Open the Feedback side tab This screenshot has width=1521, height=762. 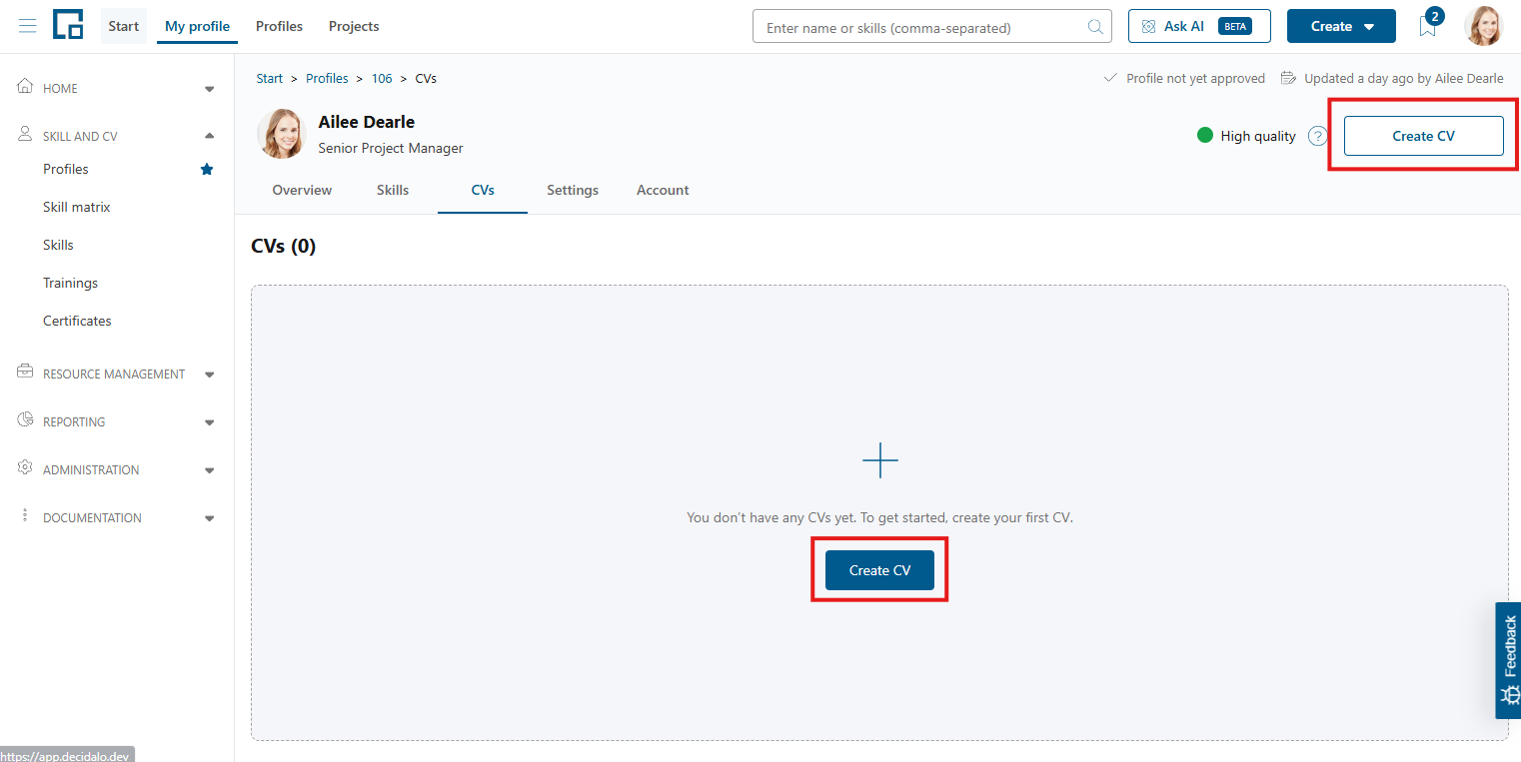point(1508,660)
